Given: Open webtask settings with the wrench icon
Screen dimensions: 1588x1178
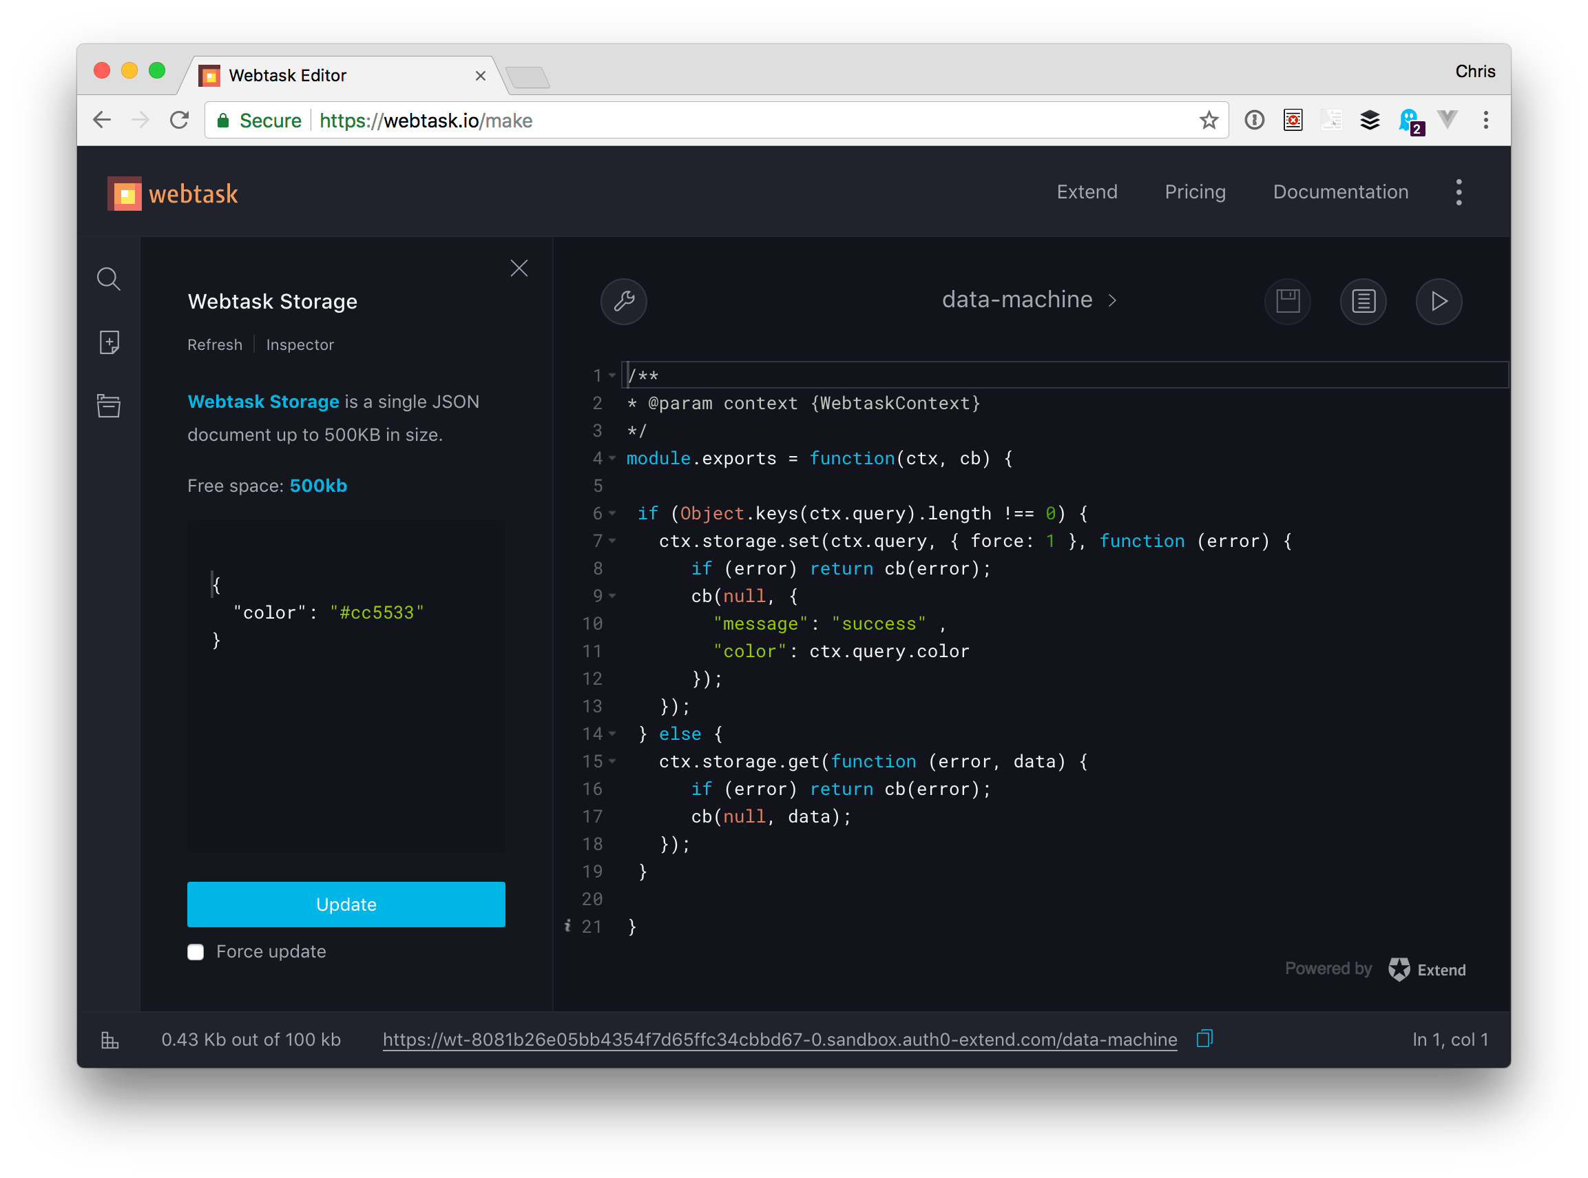Looking at the screenshot, I should 624,302.
